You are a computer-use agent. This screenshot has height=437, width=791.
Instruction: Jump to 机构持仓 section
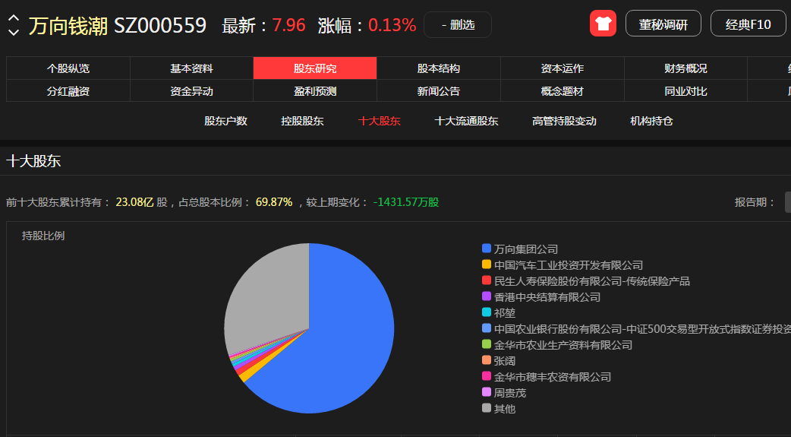(651, 122)
